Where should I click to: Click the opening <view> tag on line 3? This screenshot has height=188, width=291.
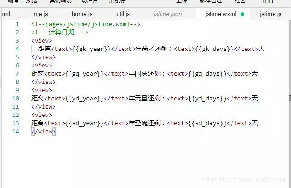(42, 41)
